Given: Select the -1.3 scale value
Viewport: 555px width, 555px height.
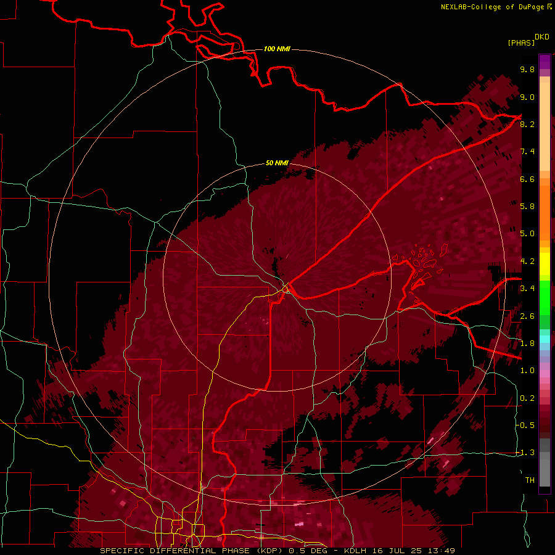Looking at the screenshot, I should point(525,453).
